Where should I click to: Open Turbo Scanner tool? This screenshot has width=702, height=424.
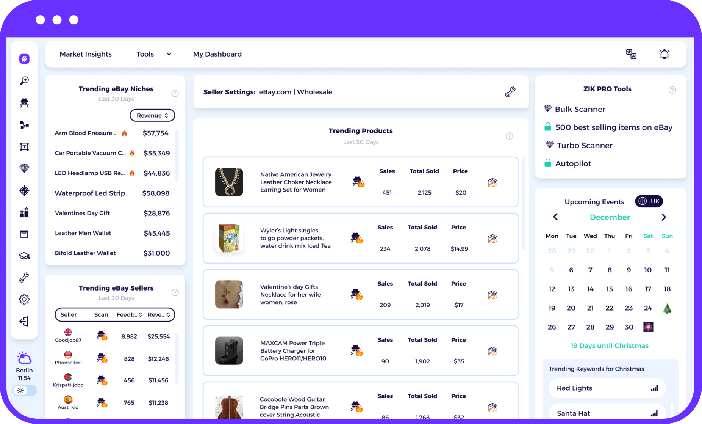[x=585, y=146]
